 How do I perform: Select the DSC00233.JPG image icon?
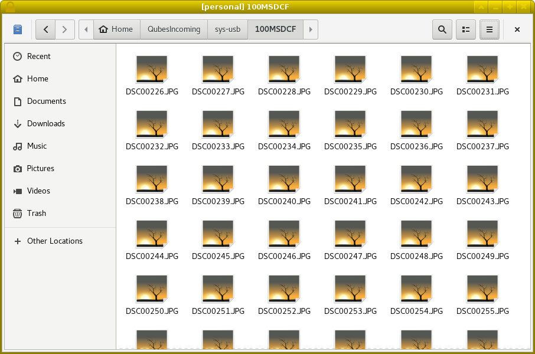click(x=218, y=124)
